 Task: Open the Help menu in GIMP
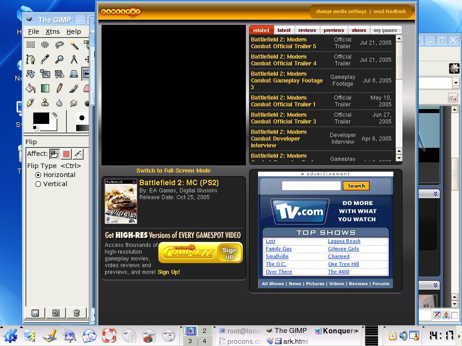(74, 32)
